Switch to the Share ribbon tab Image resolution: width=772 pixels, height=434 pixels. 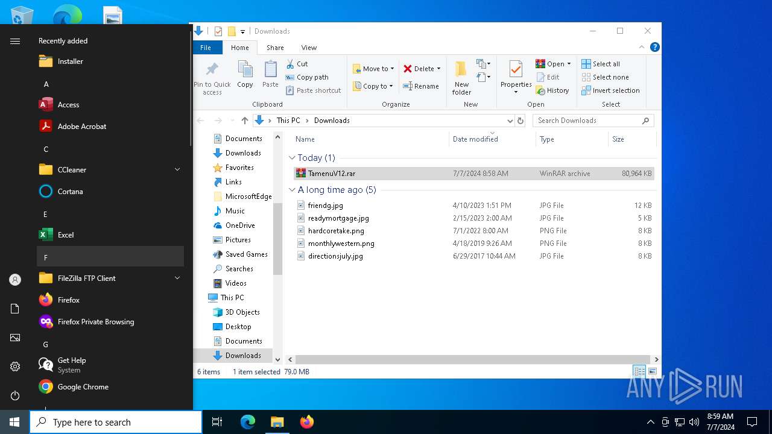tap(275, 48)
